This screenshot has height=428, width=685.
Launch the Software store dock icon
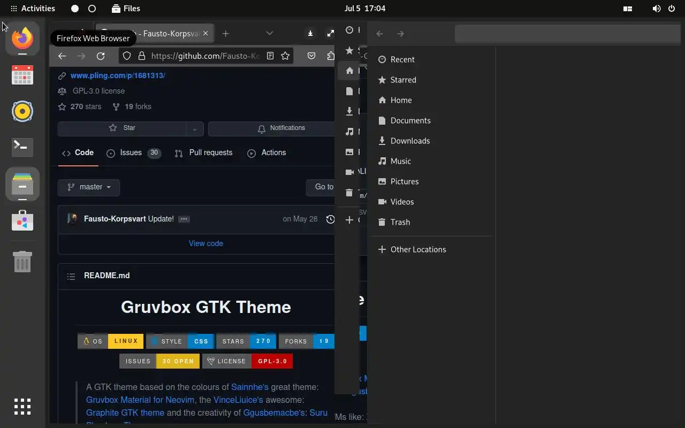click(22, 220)
